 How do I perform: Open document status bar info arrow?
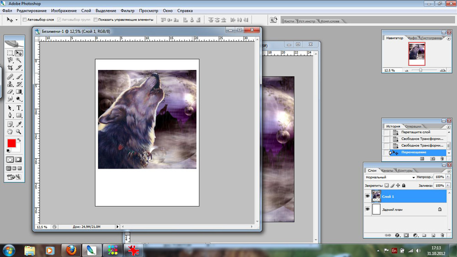117,227
